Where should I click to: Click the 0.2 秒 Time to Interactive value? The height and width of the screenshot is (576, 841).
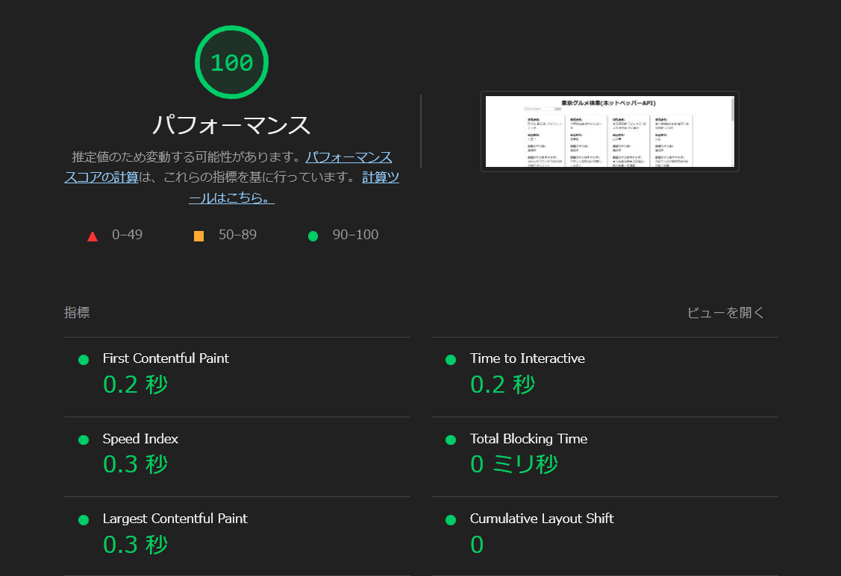[x=502, y=384]
